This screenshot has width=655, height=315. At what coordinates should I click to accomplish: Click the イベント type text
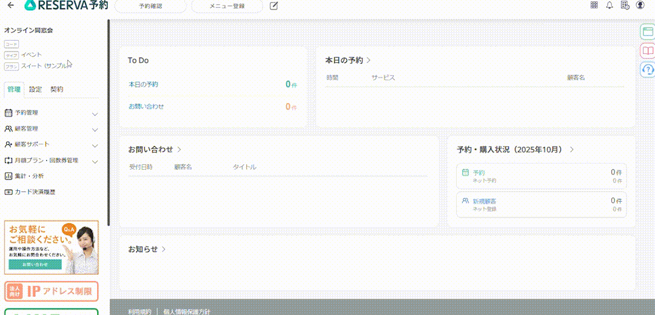pyautogui.click(x=32, y=55)
